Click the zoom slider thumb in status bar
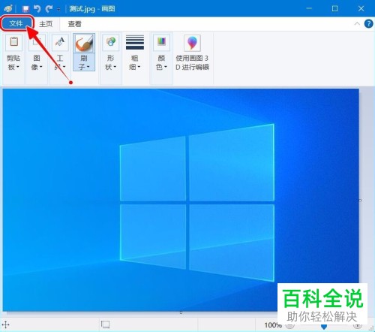 tap(324, 326)
